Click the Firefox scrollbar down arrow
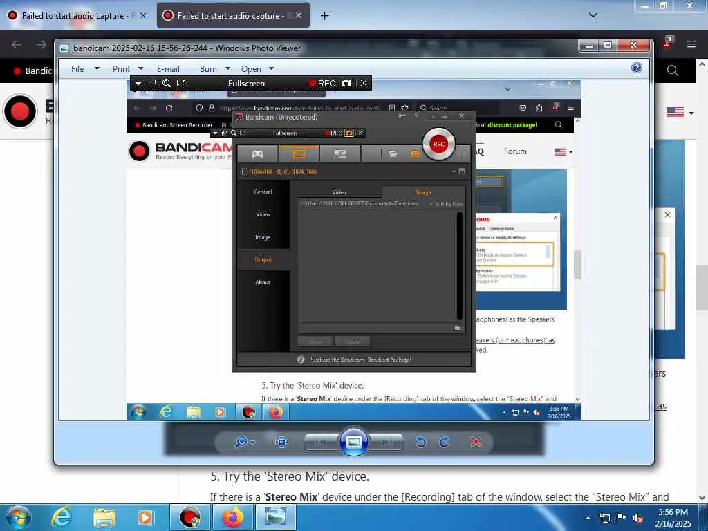 [702, 498]
